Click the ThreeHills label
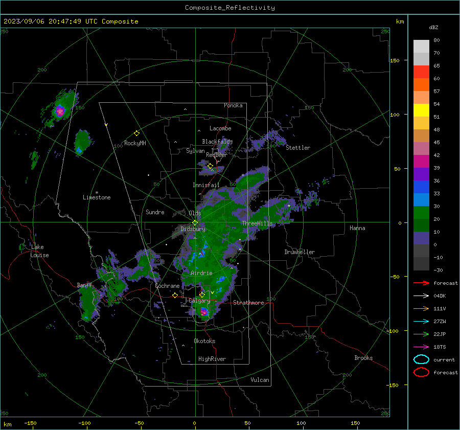Image resolution: width=460 pixels, height=430 pixels. [x=257, y=223]
